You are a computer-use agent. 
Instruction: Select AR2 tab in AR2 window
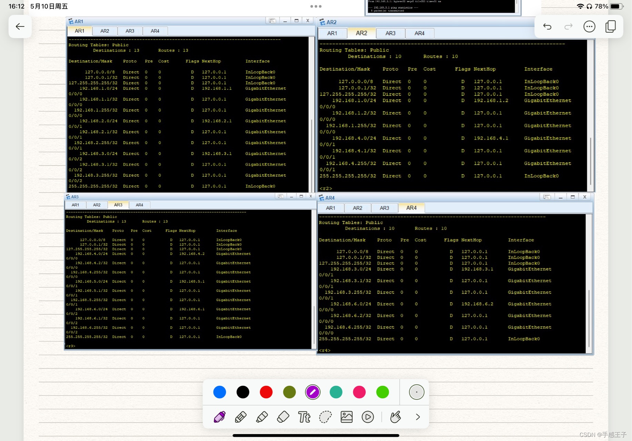(x=361, y=33)
